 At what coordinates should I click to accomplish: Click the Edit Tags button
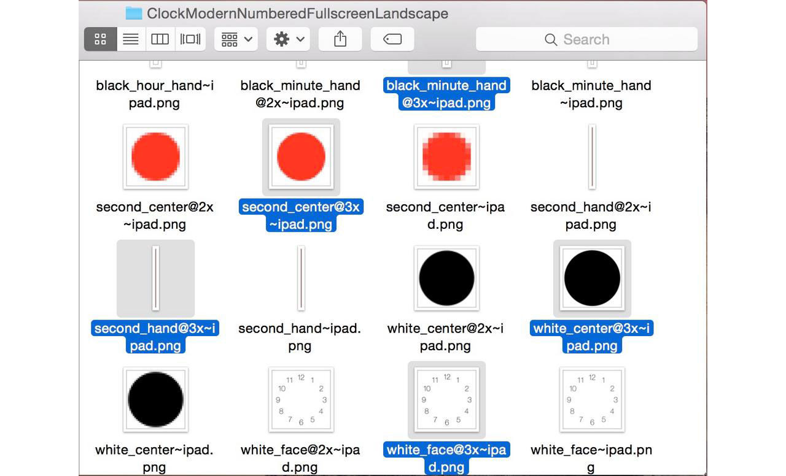click(392, 39)
